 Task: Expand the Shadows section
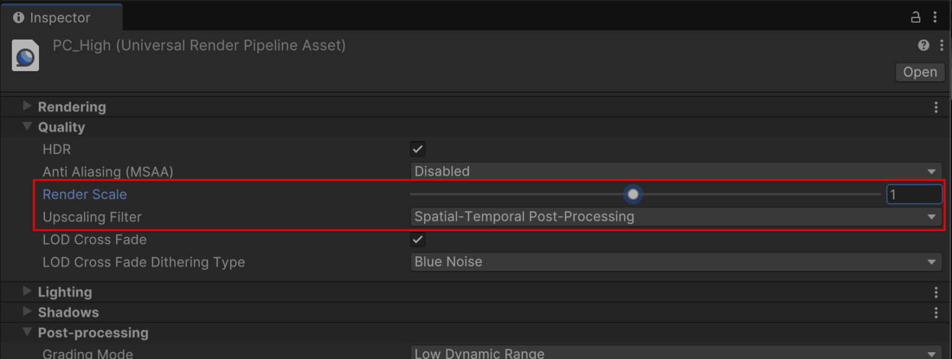(27, 312)
